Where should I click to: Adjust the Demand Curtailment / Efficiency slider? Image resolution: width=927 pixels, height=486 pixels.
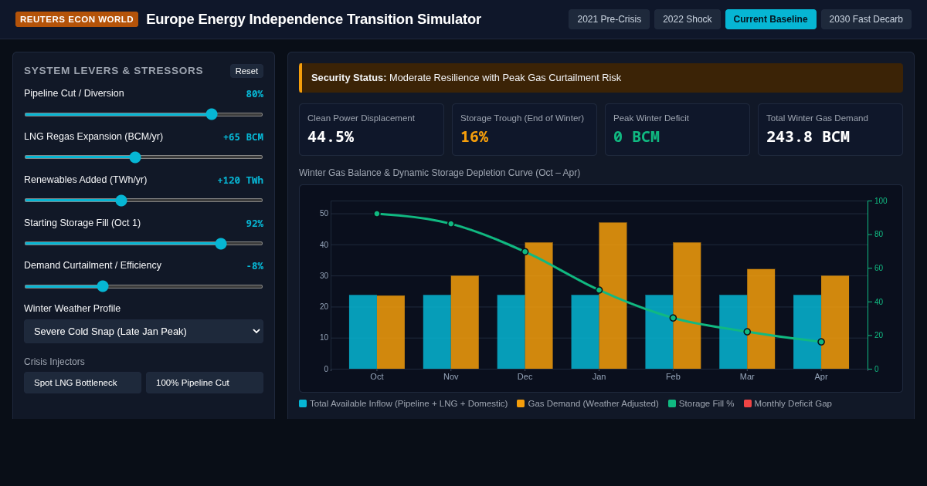[144, 286]
